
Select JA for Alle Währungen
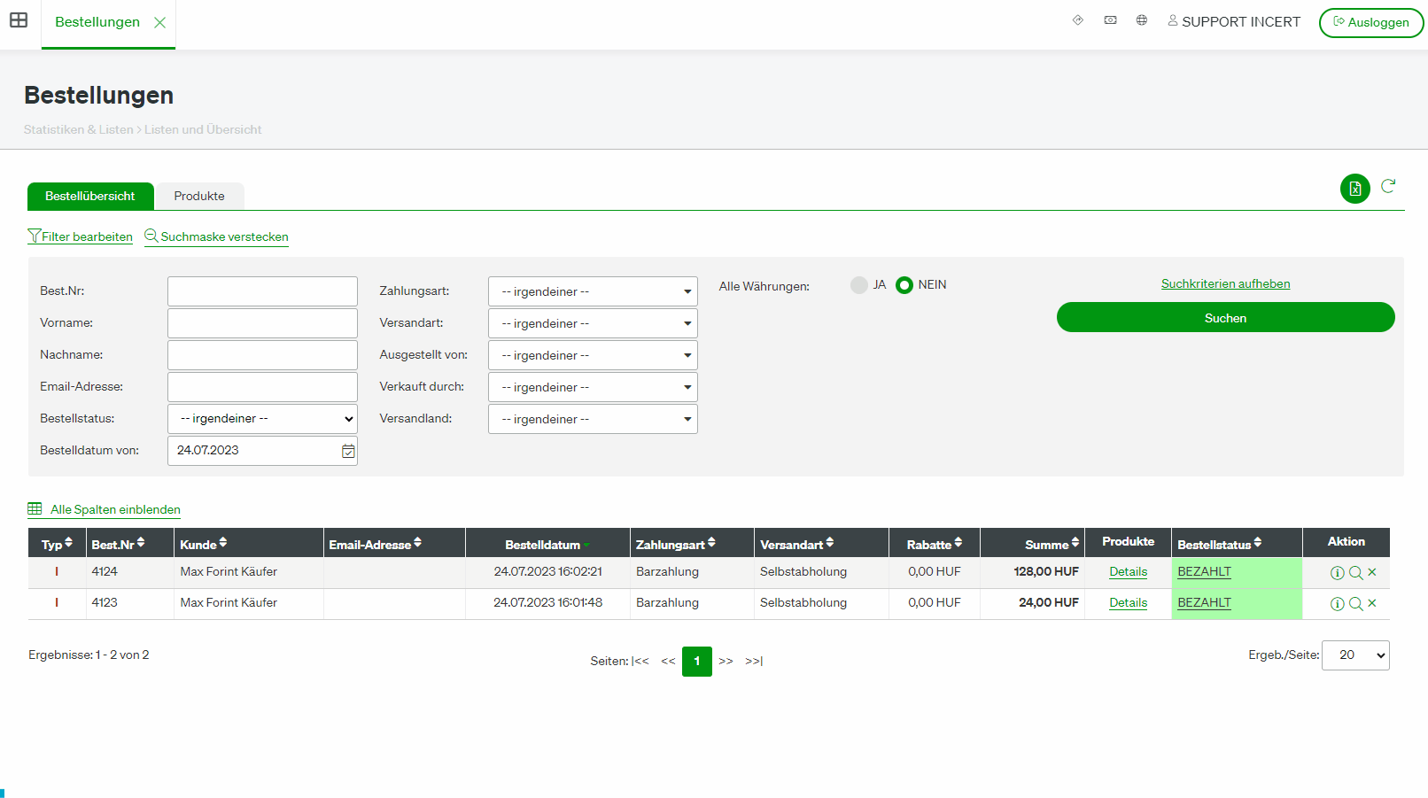(x=858, y=285)
